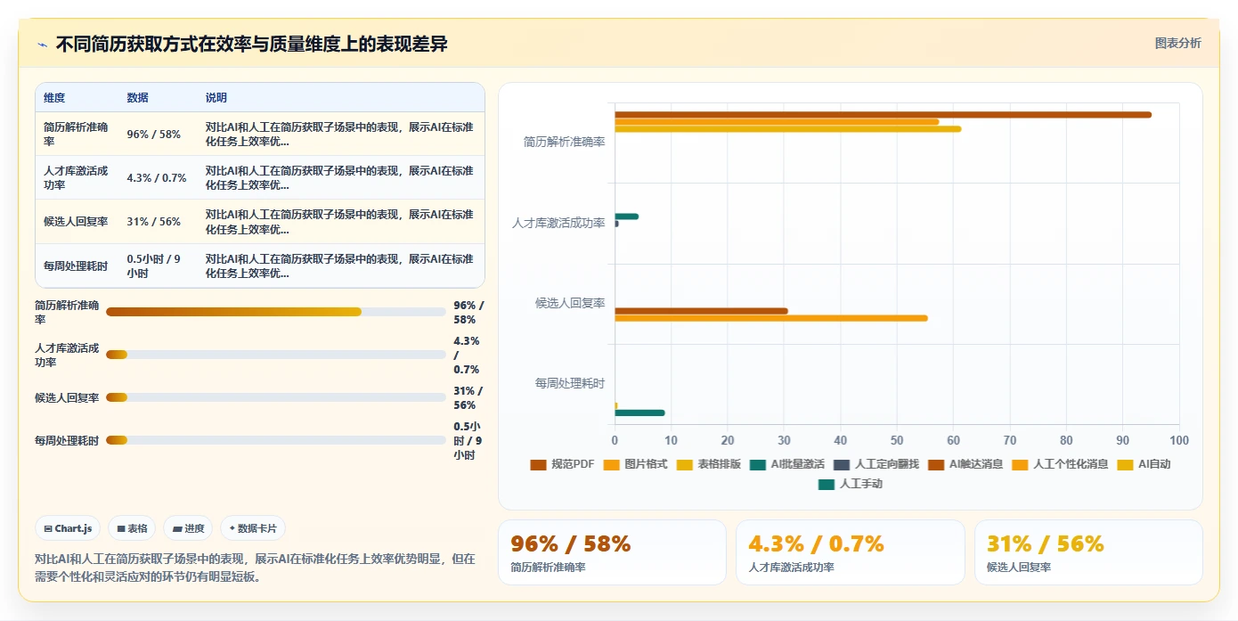The width and height of the screenshot is (1238, 621).
Task: Toggle 人工定向翻找 legend item
Action: tap(876, 464)
